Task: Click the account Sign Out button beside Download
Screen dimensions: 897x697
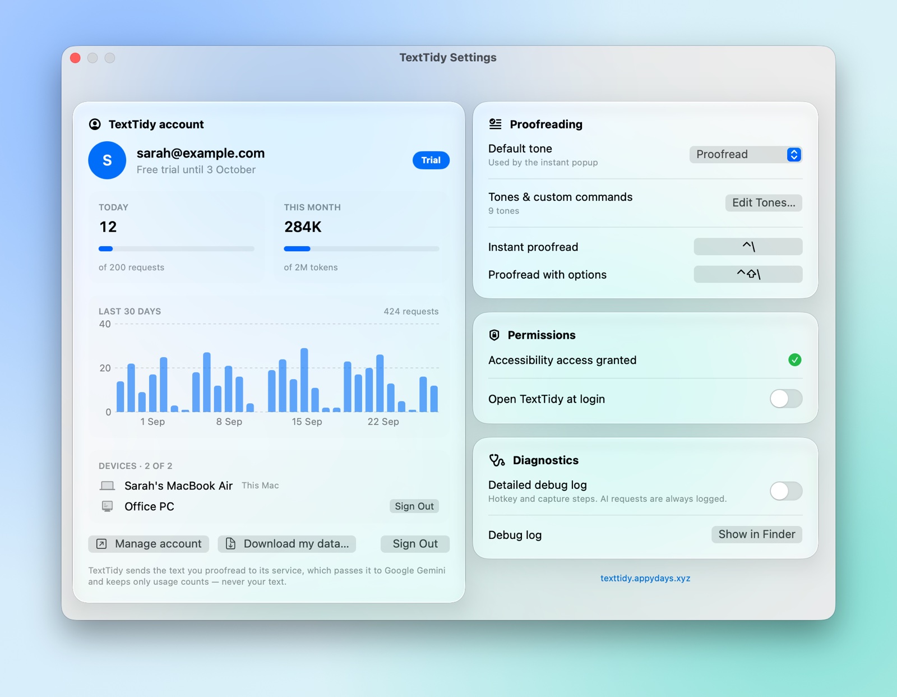Action: (x=415, y=544)
